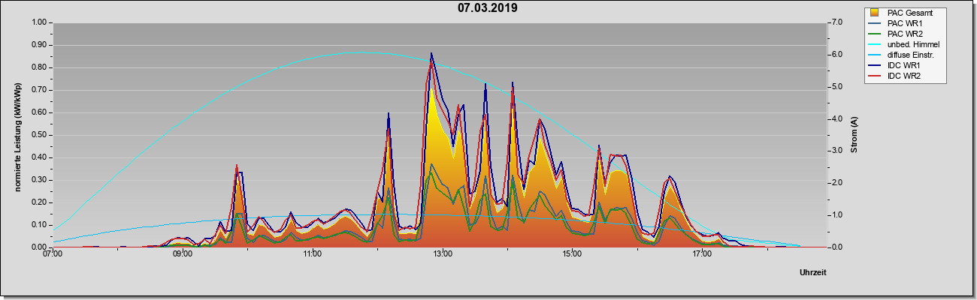
Task: Click the PAC WR2 green legend entry
Action: (904, 34)
